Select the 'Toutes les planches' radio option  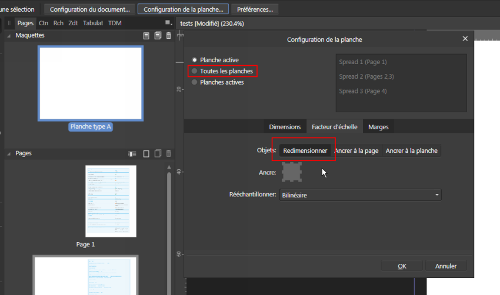coord(195,71)
